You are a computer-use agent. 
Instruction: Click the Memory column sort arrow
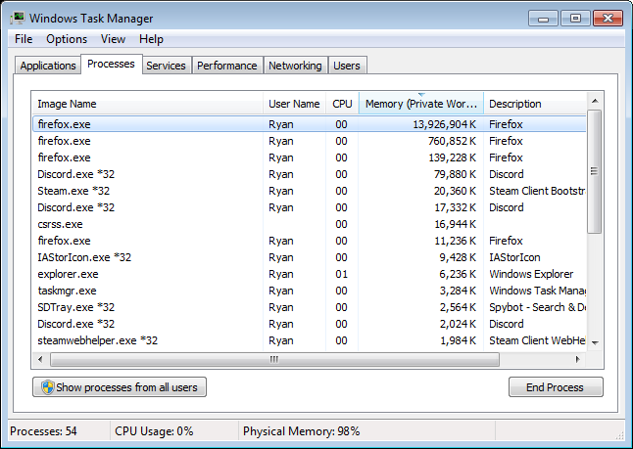coord(421,95)
